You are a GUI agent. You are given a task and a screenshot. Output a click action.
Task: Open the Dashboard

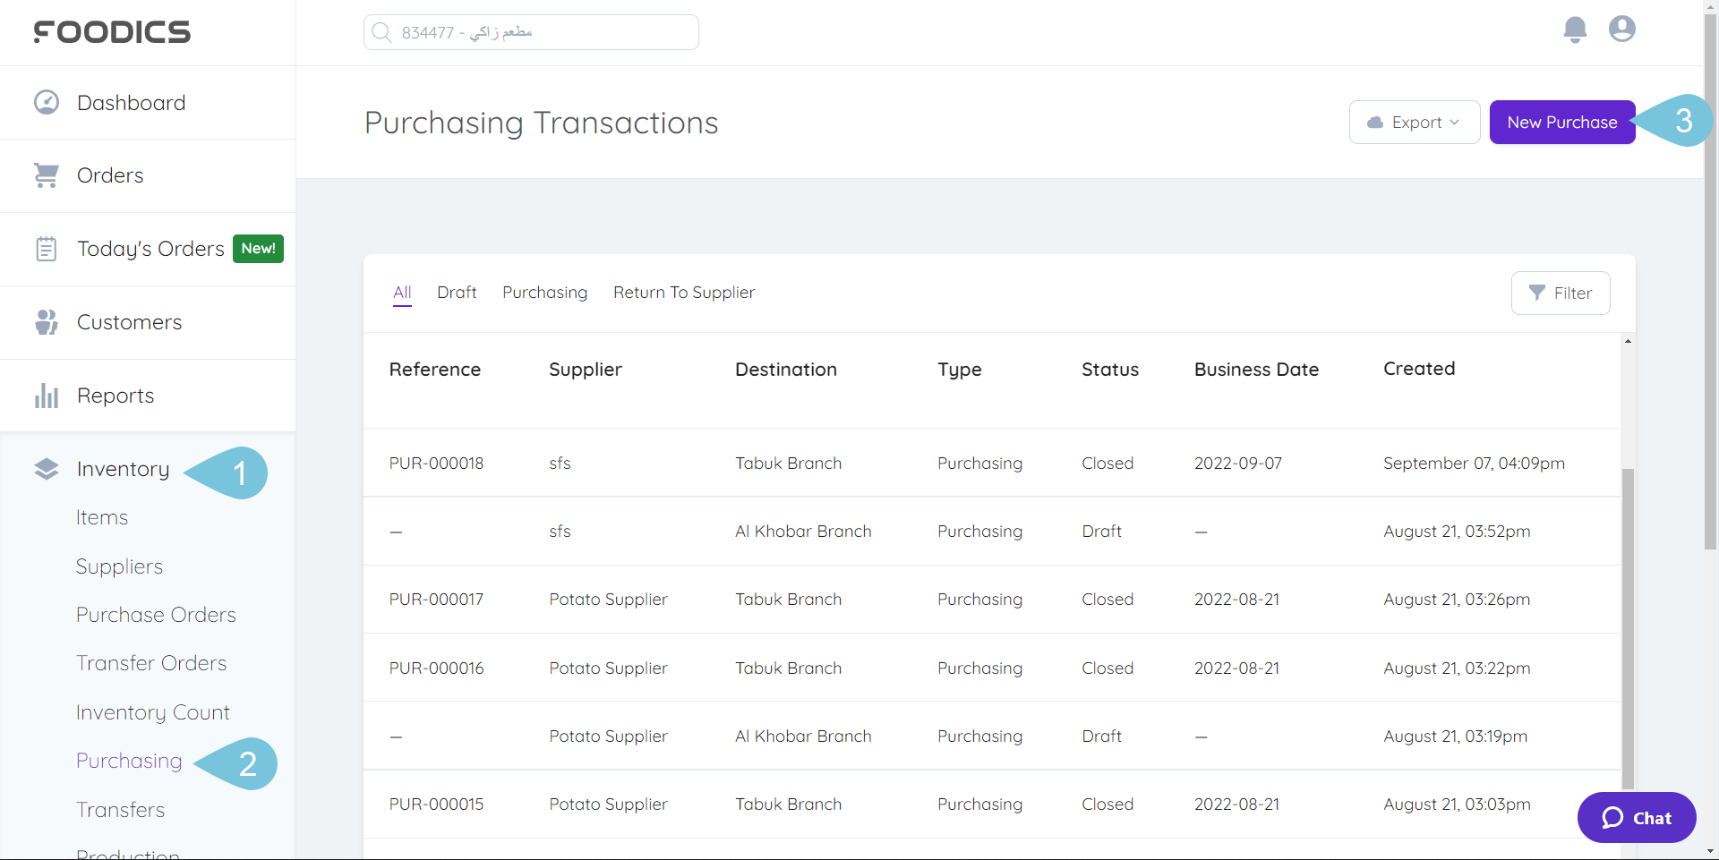click(132, 102)
